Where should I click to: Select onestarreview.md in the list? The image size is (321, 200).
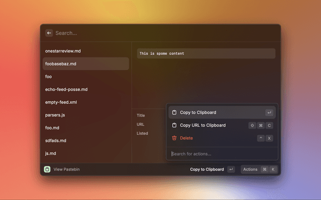[63, 51]
